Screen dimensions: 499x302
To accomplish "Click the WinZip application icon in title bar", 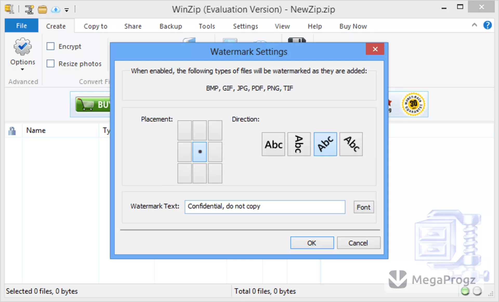I will tap(9, 9).
